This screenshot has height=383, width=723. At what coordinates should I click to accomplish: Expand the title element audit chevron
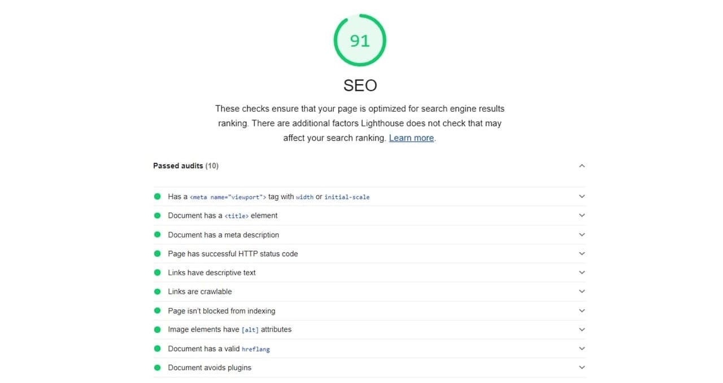point(582,215)
